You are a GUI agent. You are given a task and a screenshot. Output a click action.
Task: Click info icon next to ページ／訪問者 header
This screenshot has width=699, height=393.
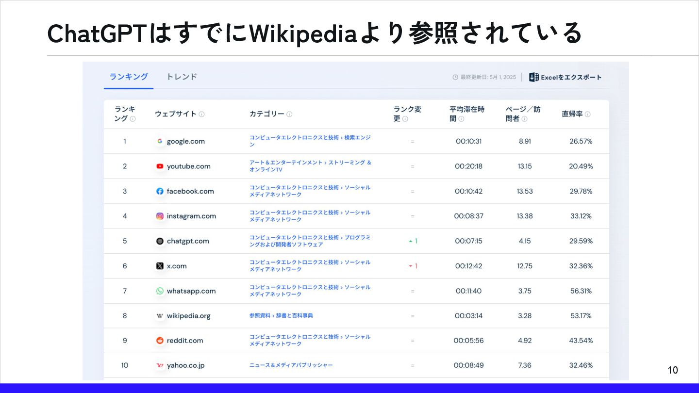tap(524, 118)
